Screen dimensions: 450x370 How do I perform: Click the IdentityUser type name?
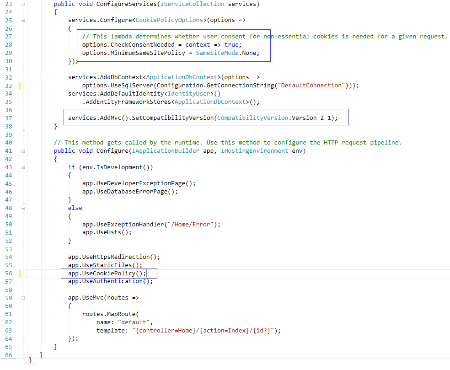click(189, 94)
